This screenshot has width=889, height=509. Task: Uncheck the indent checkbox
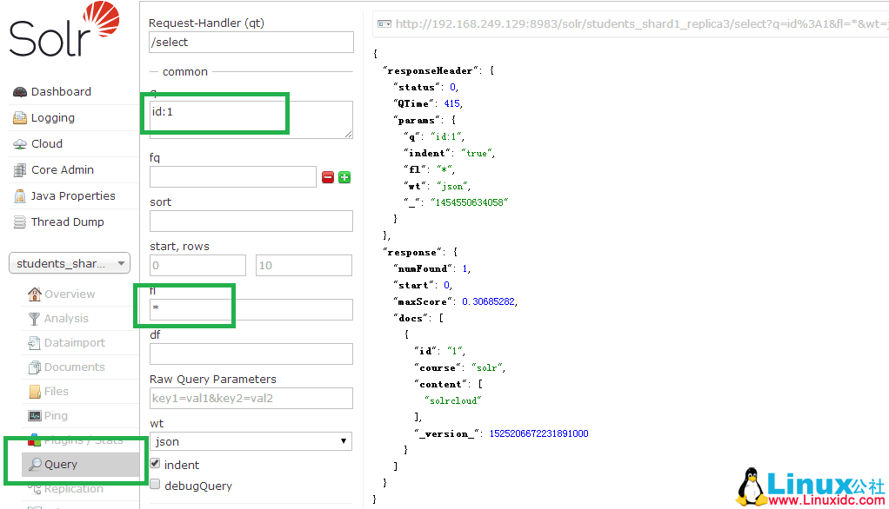click(155, 464)
